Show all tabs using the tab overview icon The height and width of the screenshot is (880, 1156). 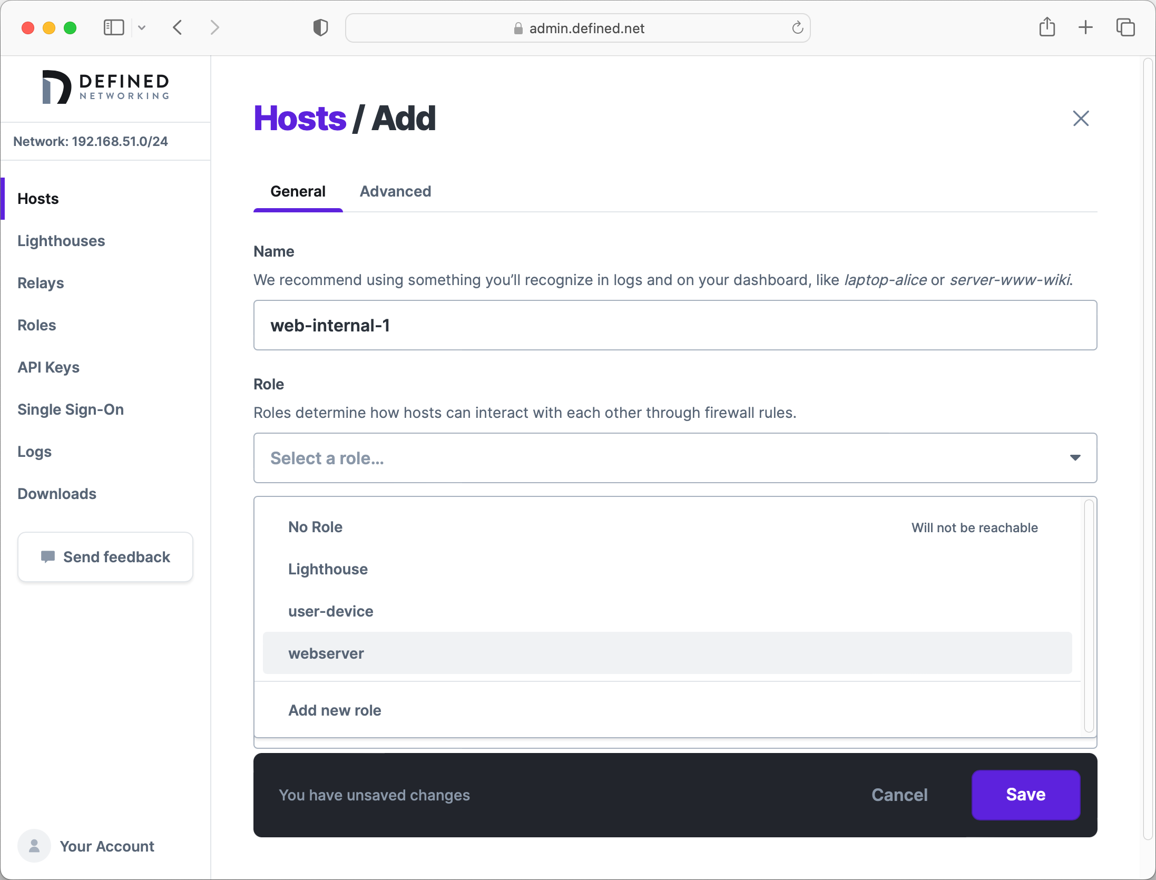click(x=1125, y=27)
